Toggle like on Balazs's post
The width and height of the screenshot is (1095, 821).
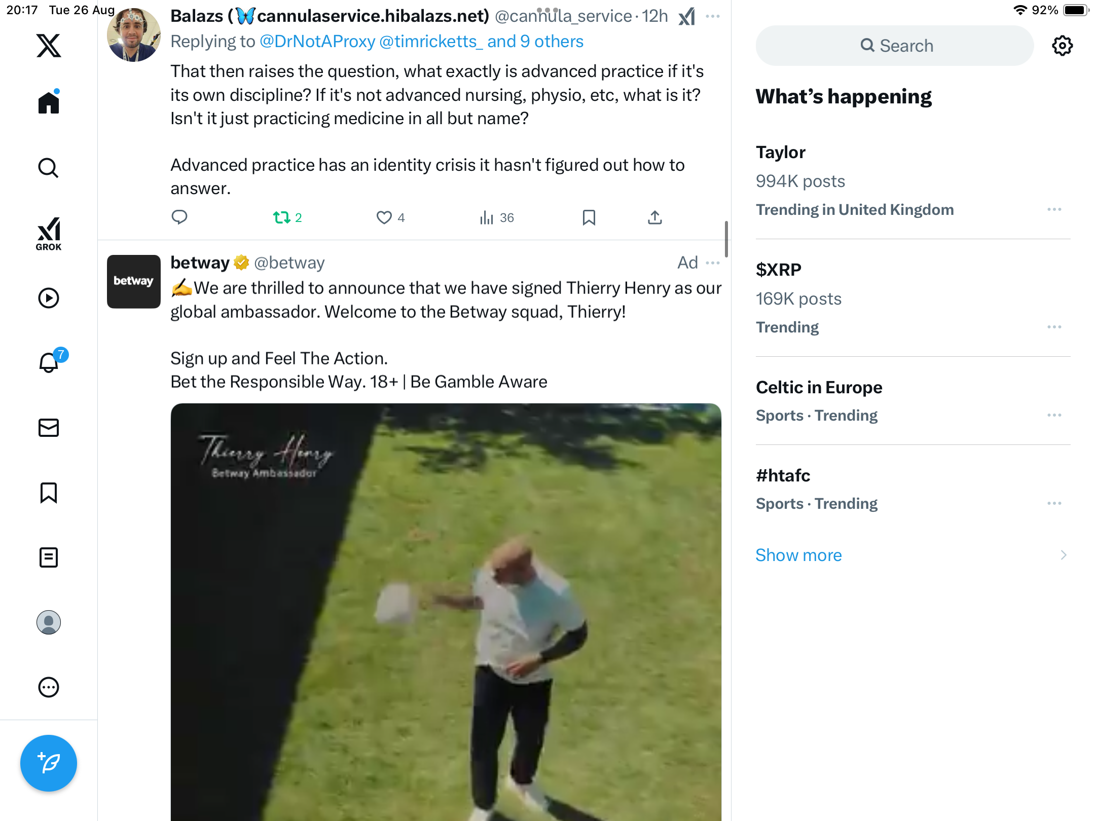click(x=384, y=218)
